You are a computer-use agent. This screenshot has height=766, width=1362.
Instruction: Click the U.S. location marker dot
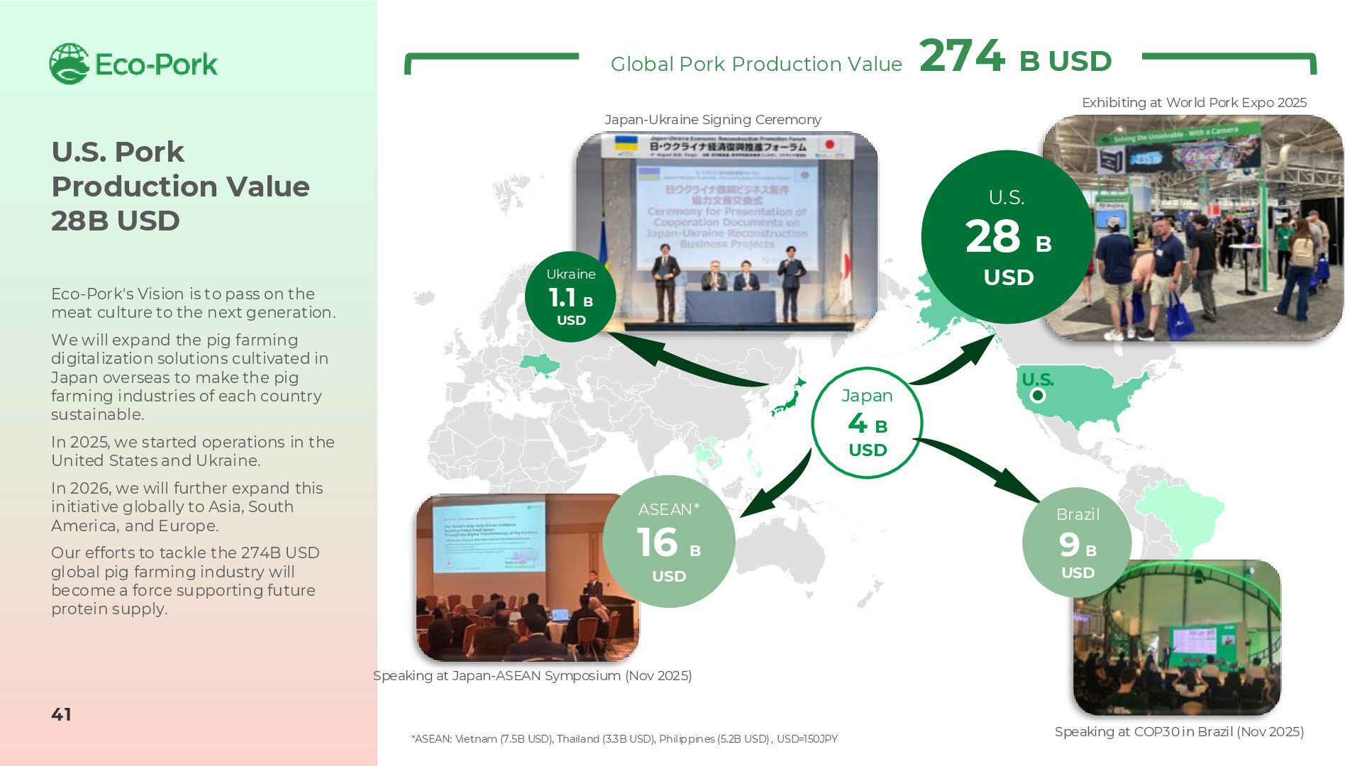point(1038,396)
